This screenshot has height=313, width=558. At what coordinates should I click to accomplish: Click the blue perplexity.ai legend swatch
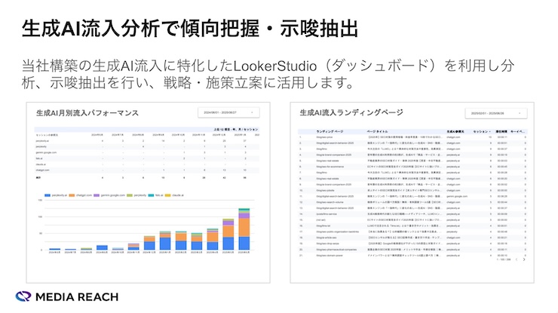(x=48, y=195)
